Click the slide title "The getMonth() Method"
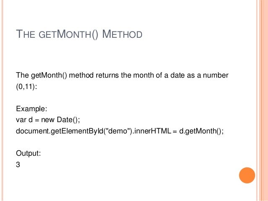 pyautogui.click(x=79, y=34)
